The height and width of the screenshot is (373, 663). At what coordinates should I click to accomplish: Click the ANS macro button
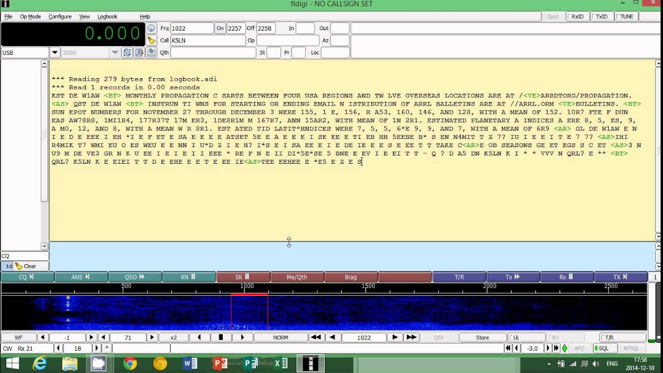click(81, 277)
